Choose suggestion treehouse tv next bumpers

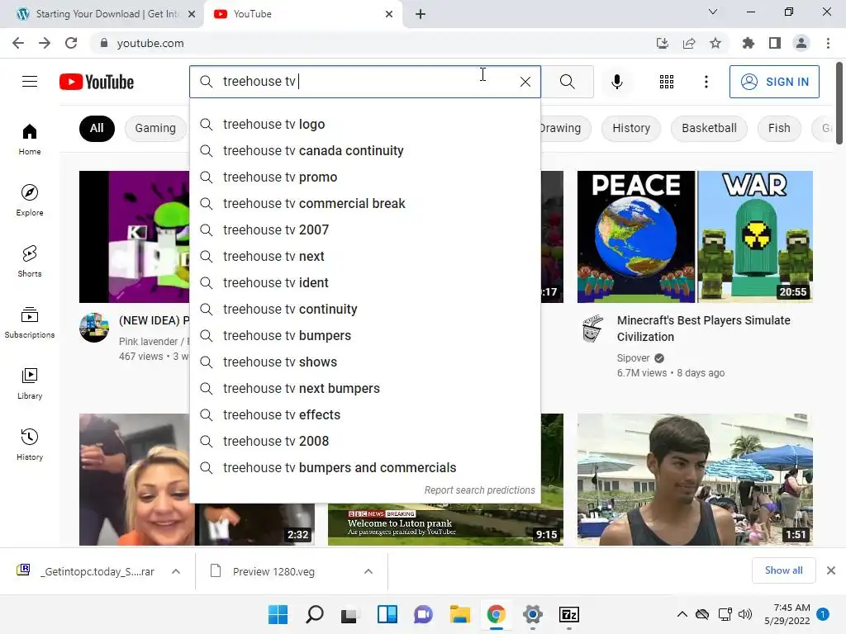point(364,388)
